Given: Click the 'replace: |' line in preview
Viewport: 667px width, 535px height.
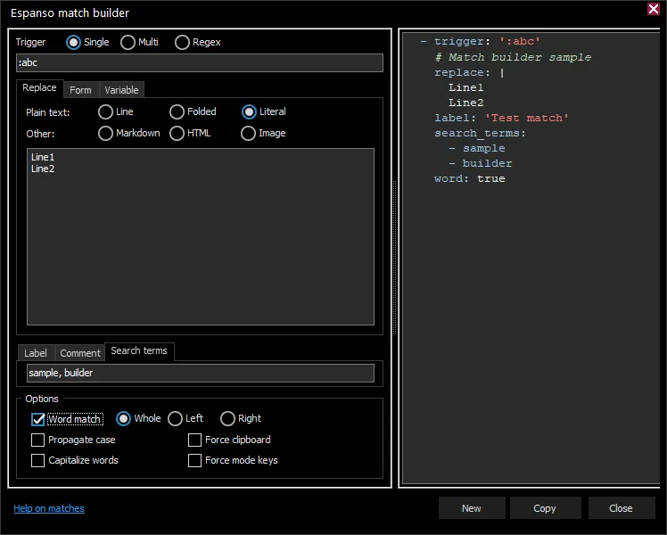Looking at the screenshot, I should coord(469,72).
